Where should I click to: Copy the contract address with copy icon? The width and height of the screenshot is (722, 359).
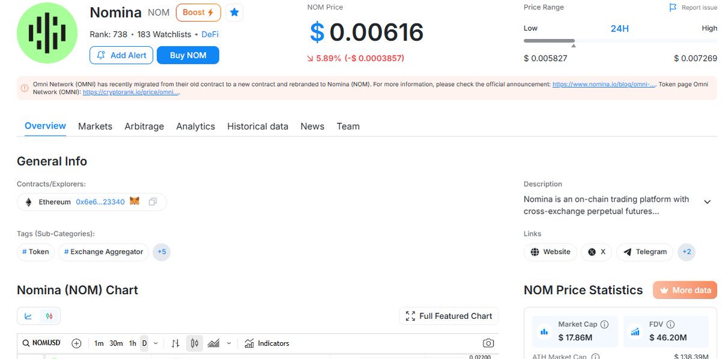[x=153, y=202]
